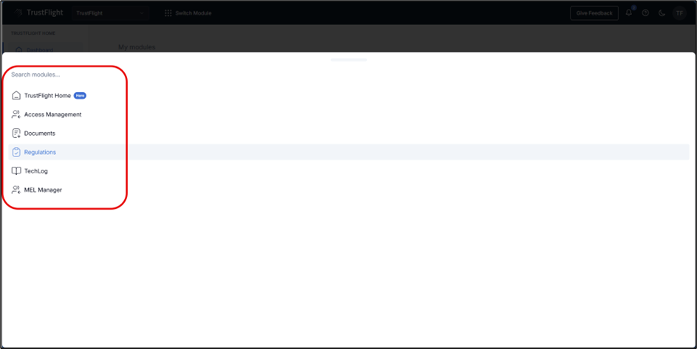Click the Switch Module button label
Viewport: 697px width, 349px height.
pyautogui.click(x=193, y=13)
